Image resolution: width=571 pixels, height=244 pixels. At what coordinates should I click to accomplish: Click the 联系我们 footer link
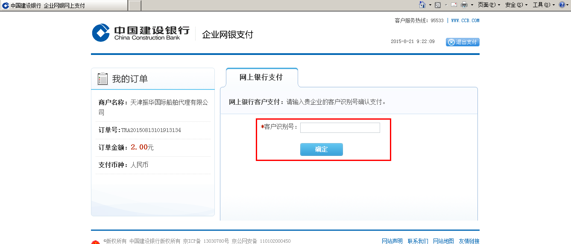(x=418, y=241)
